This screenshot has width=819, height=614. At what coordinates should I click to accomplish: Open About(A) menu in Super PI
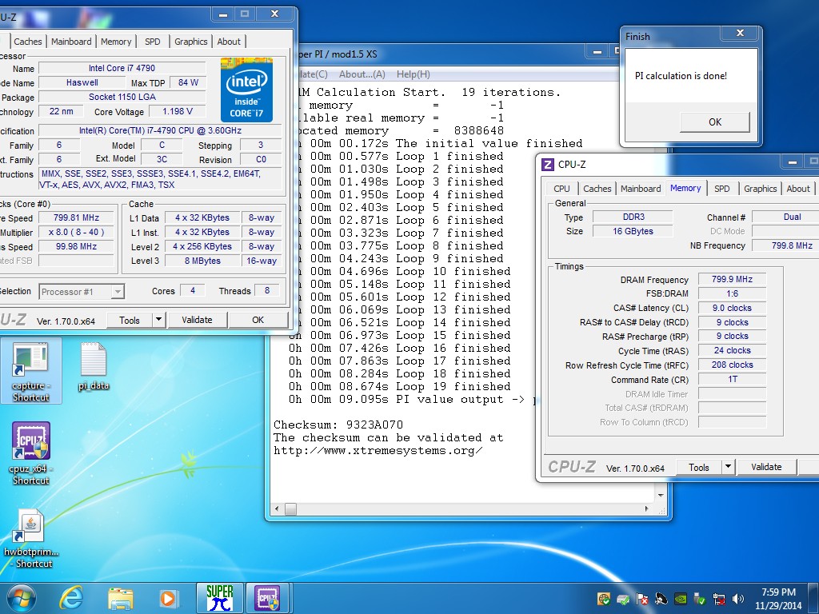(x=362, y=74)
